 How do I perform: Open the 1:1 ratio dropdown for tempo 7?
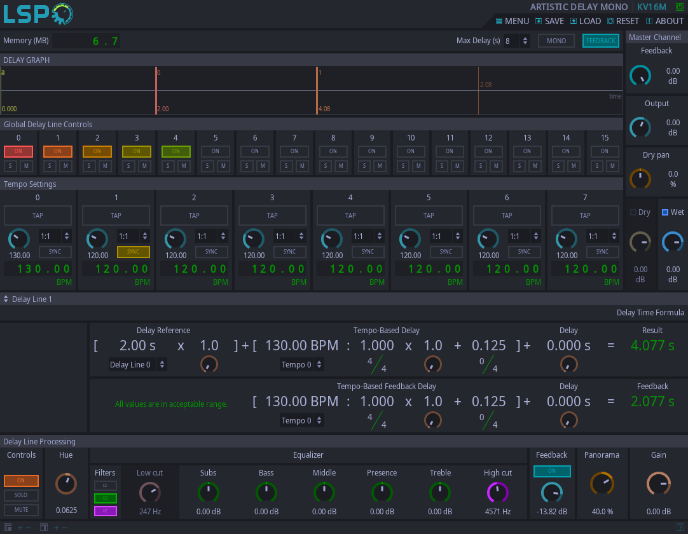(602, 236)
